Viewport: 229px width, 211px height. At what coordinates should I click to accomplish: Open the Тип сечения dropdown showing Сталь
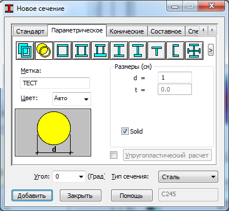coord(188,177)
